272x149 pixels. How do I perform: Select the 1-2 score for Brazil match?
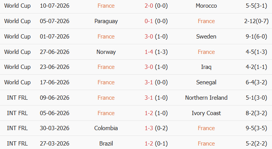tap(149, 144)
